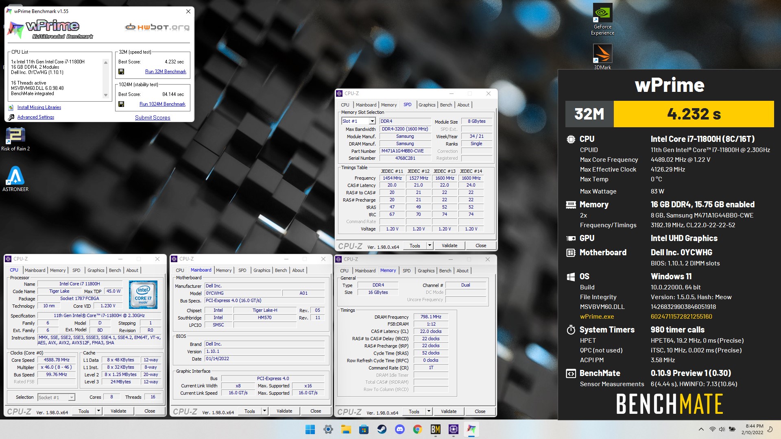
Task: Select Mainboard tab in CPU-Z SPD window
Action: click(366, 105)
